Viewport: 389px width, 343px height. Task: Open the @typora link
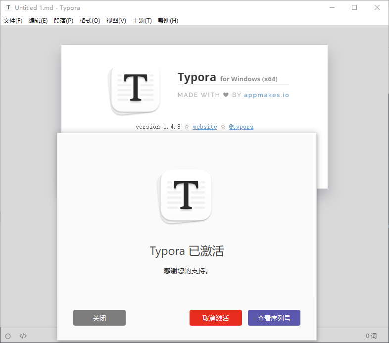point(241,127)
